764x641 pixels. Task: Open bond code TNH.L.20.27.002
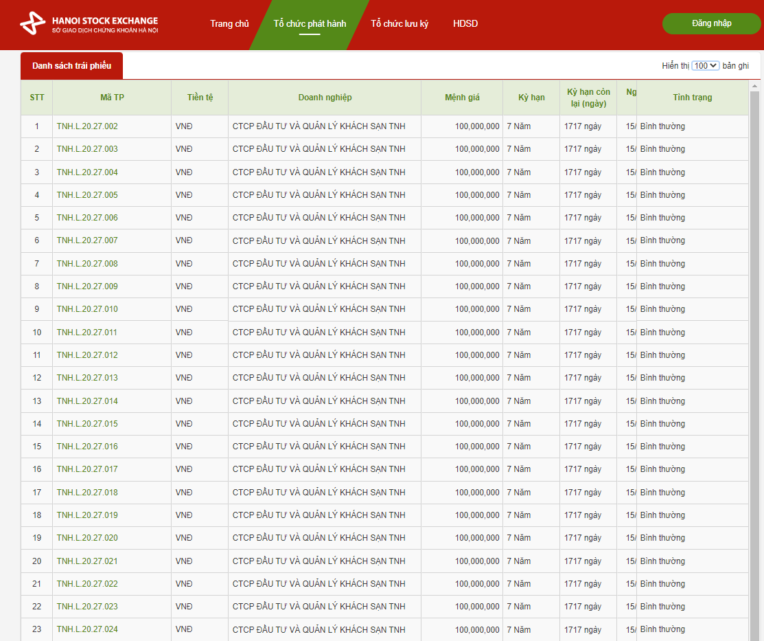click(x=87, y=126)
